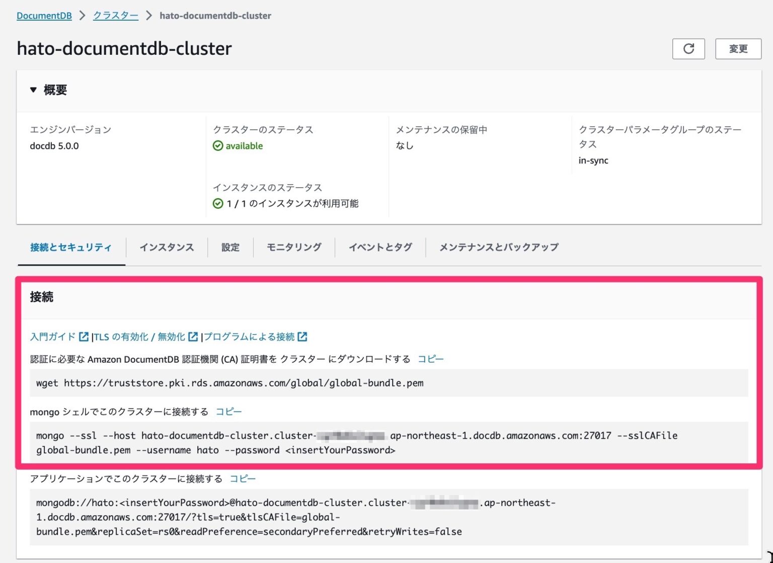The height and width of the screenshot is (563, 773).
Task: Click the メンテナンスの保留中 label
Action: (x=442, y=130)
